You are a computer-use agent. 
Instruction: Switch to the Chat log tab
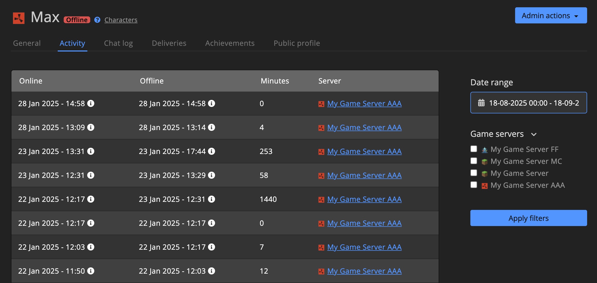point(118,43)
